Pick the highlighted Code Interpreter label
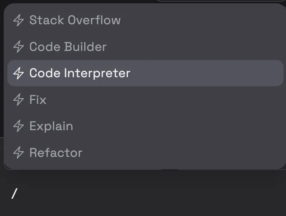This screenshot has height=216, width=286. click(x=80, y=73)
